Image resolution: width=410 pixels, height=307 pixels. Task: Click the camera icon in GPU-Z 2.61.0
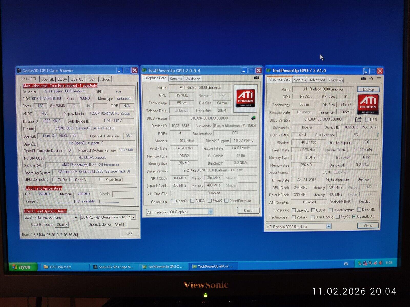pyautogui.click(x=363, y=79)
